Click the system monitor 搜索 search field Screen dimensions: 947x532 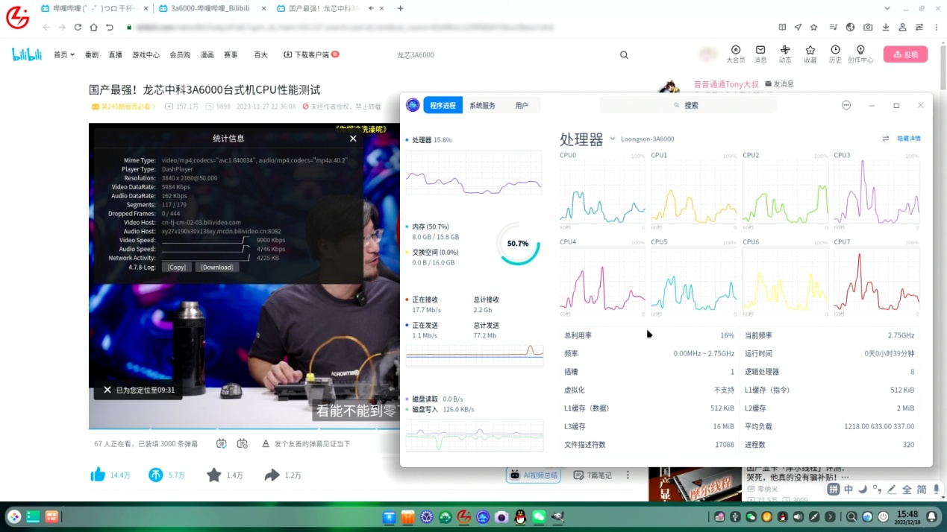687,105
